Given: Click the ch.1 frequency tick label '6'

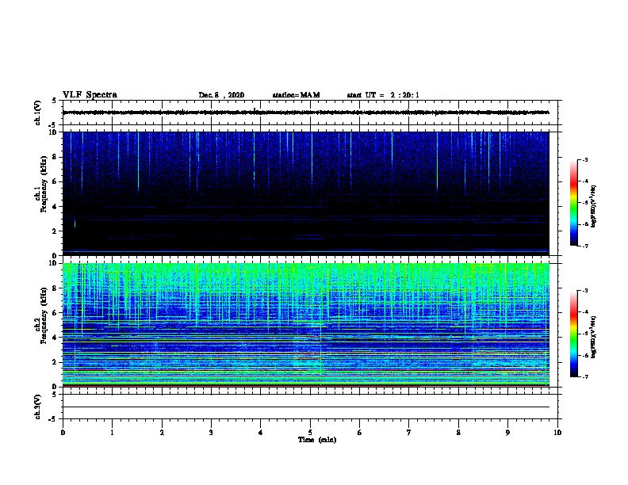Looking at the screenshot, I should pos(55,181).
